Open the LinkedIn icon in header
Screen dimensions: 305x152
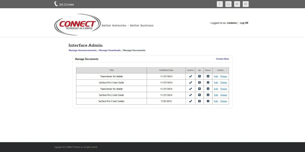[x=228, y=4]
